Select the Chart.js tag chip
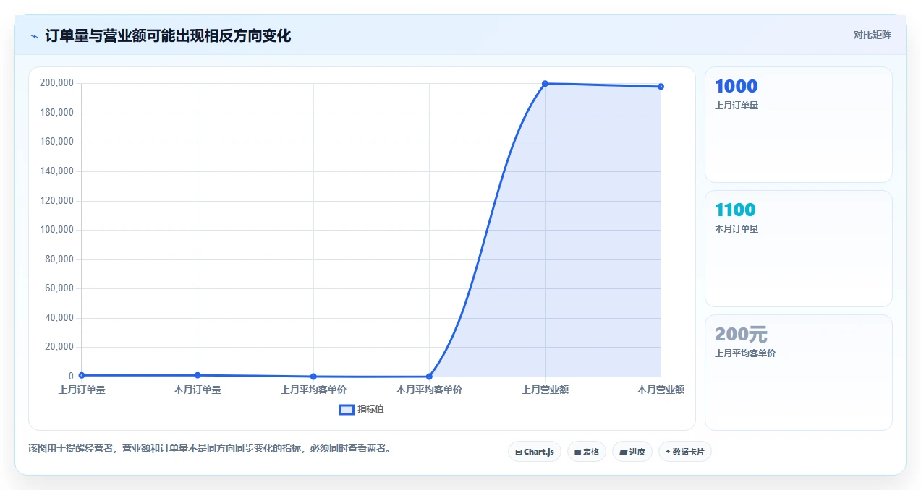The width and height of the screenshot is (921, 490). (x=534, y=452)
